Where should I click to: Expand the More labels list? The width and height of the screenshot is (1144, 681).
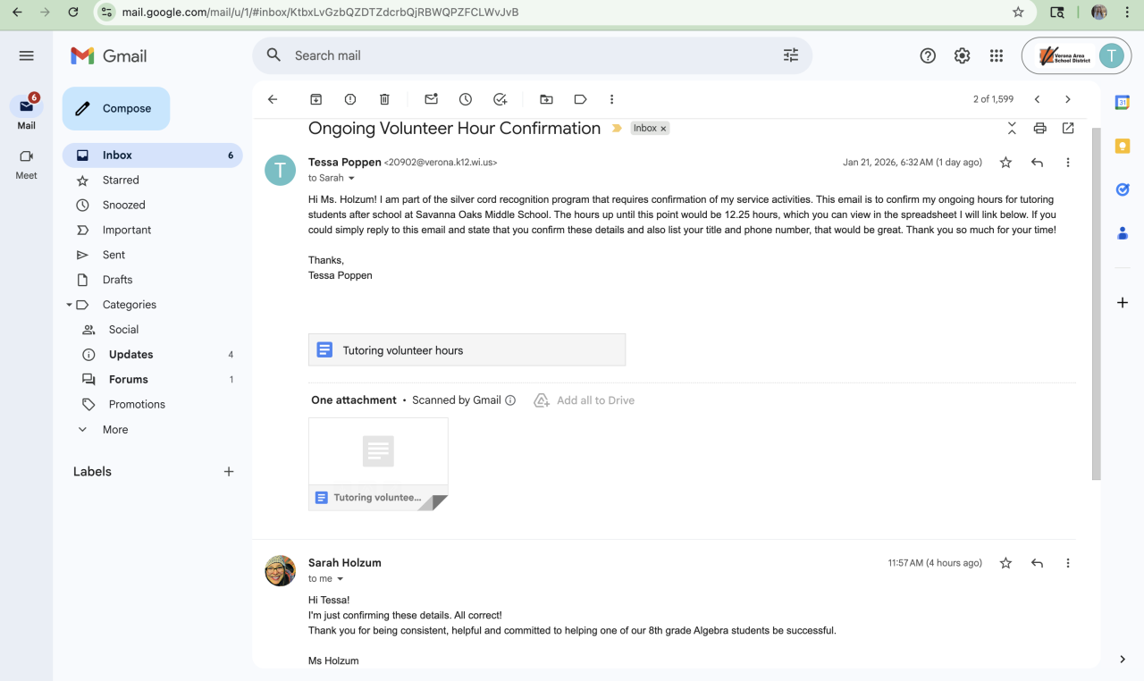[114, 430]
